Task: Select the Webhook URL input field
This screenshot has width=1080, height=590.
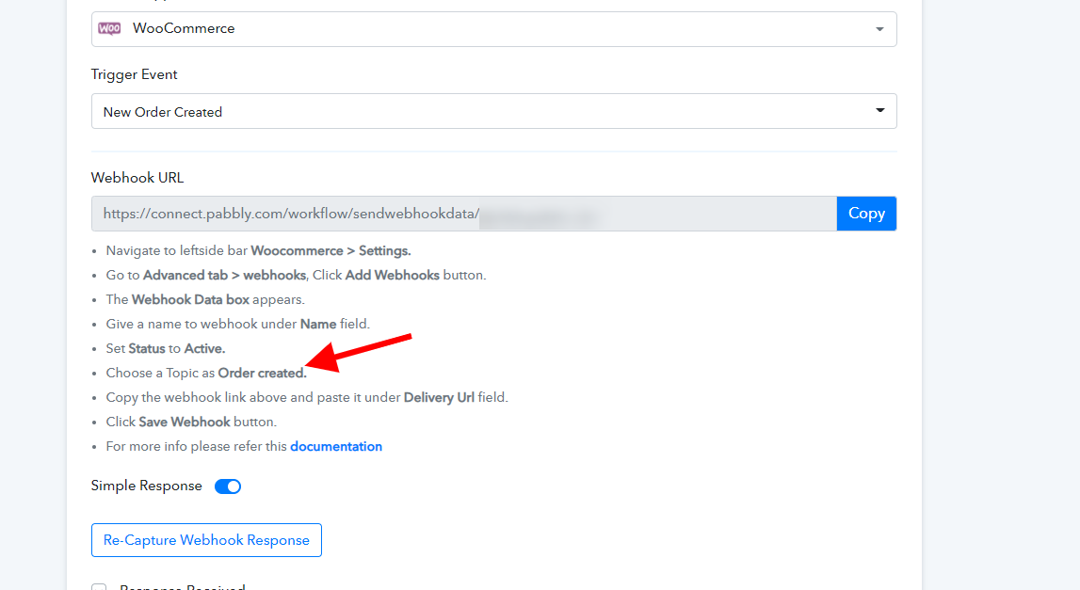Action: pyautogui.click(x=464, y=214)
